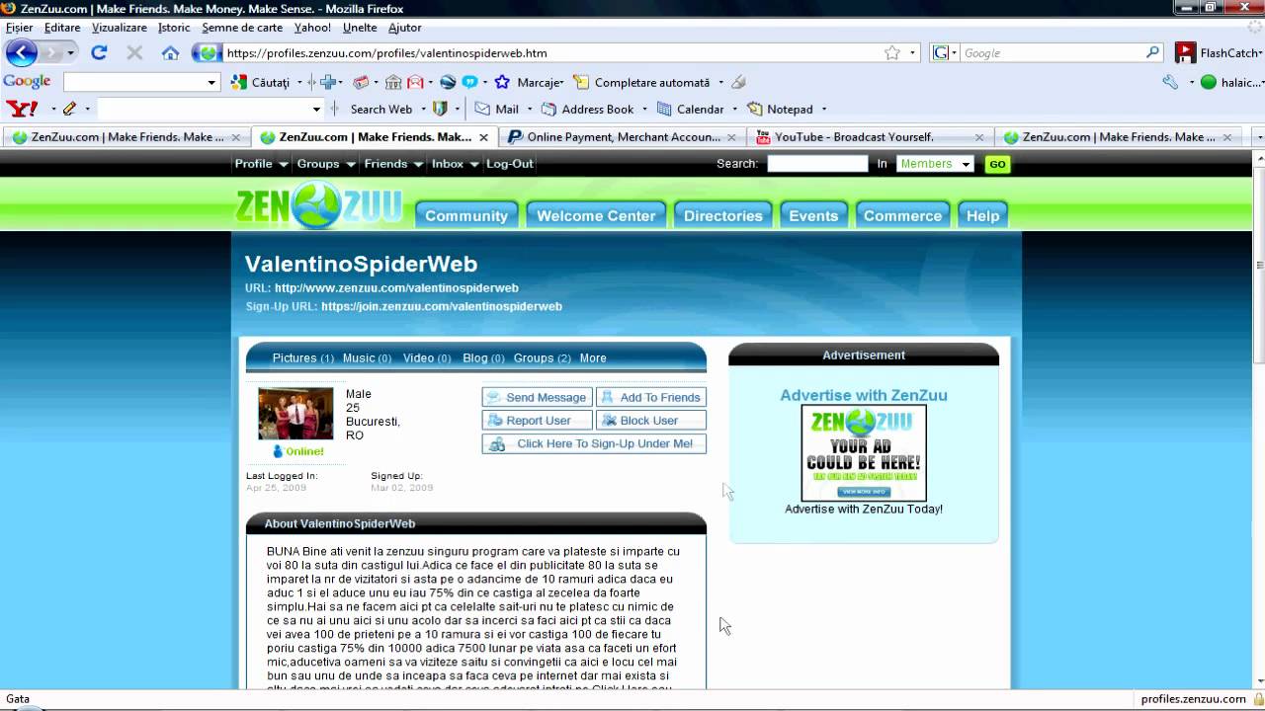Click Here To Sign-Up Under Me button

click(x=594, y=444)
